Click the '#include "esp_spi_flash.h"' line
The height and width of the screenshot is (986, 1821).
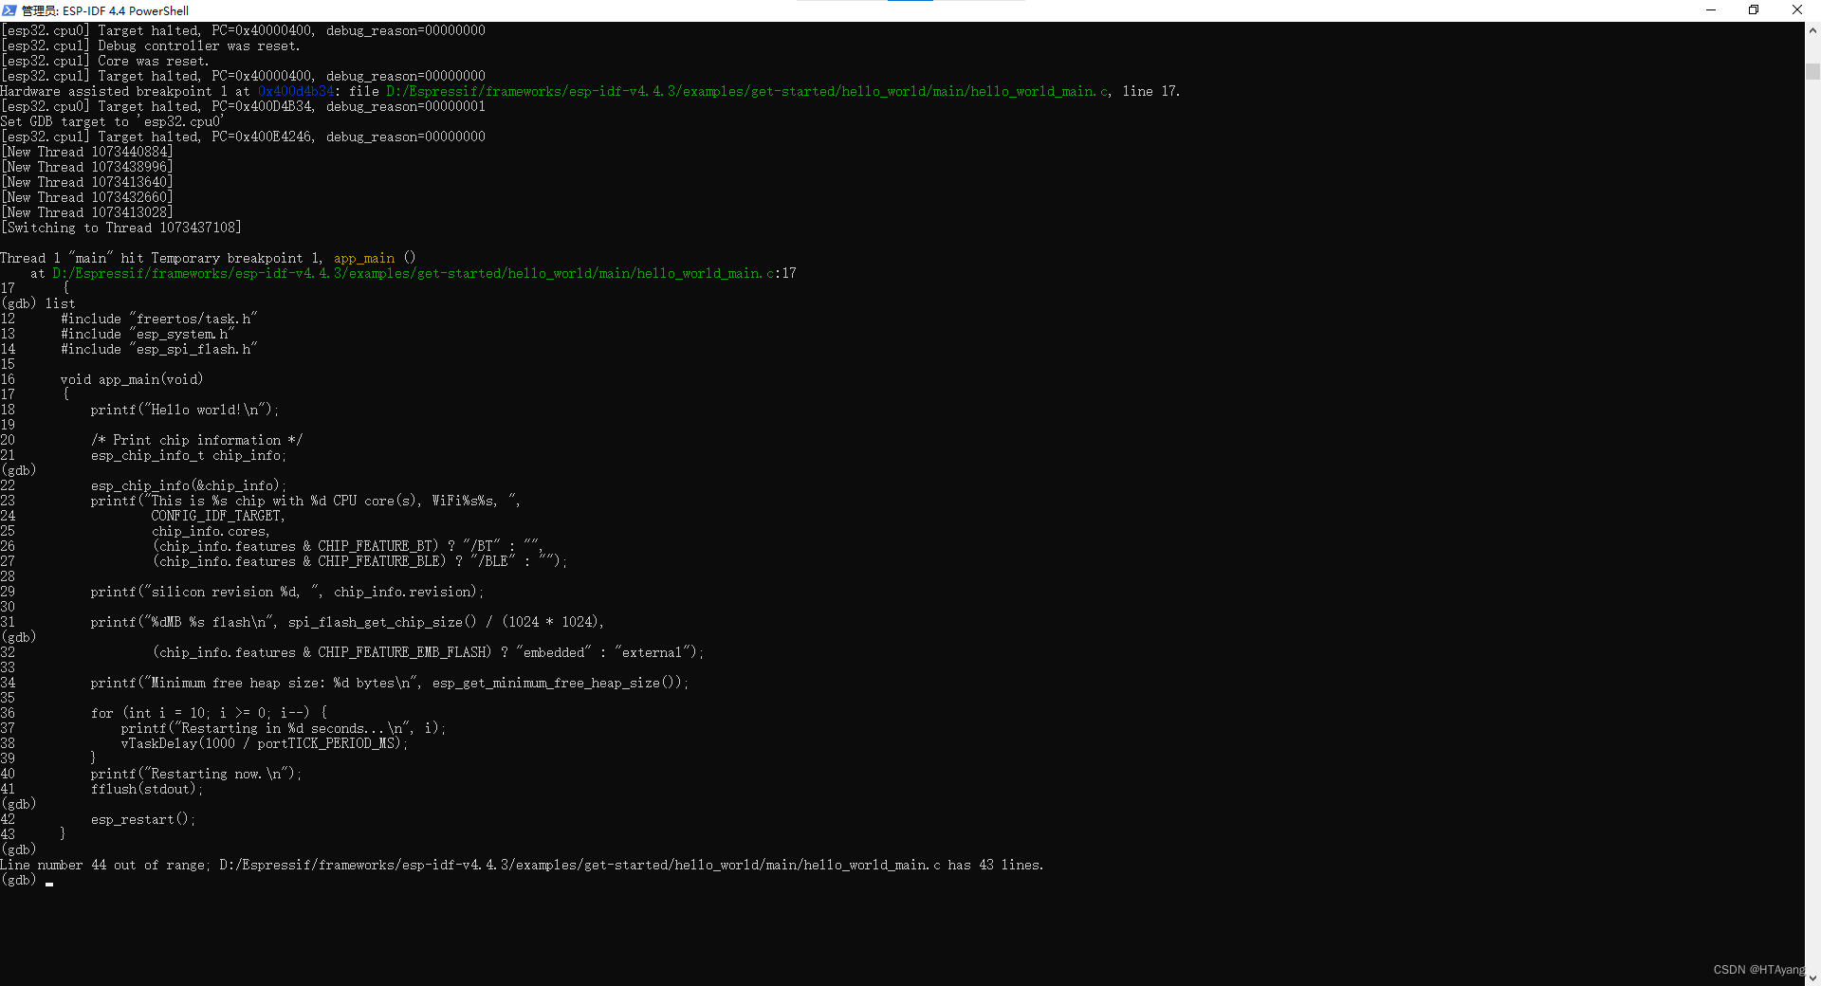158,349
